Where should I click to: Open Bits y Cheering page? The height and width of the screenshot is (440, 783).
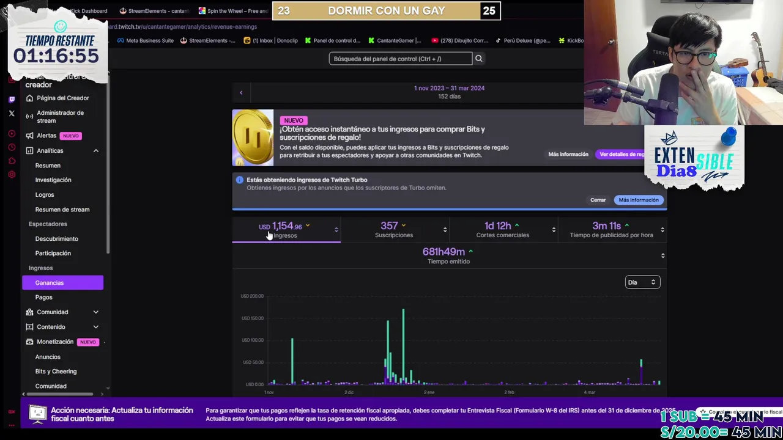coord(56,372)
